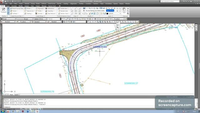Click the parcel label 32500030176
This screenshot has height=113, width=200.
click(x=47, y=91)
